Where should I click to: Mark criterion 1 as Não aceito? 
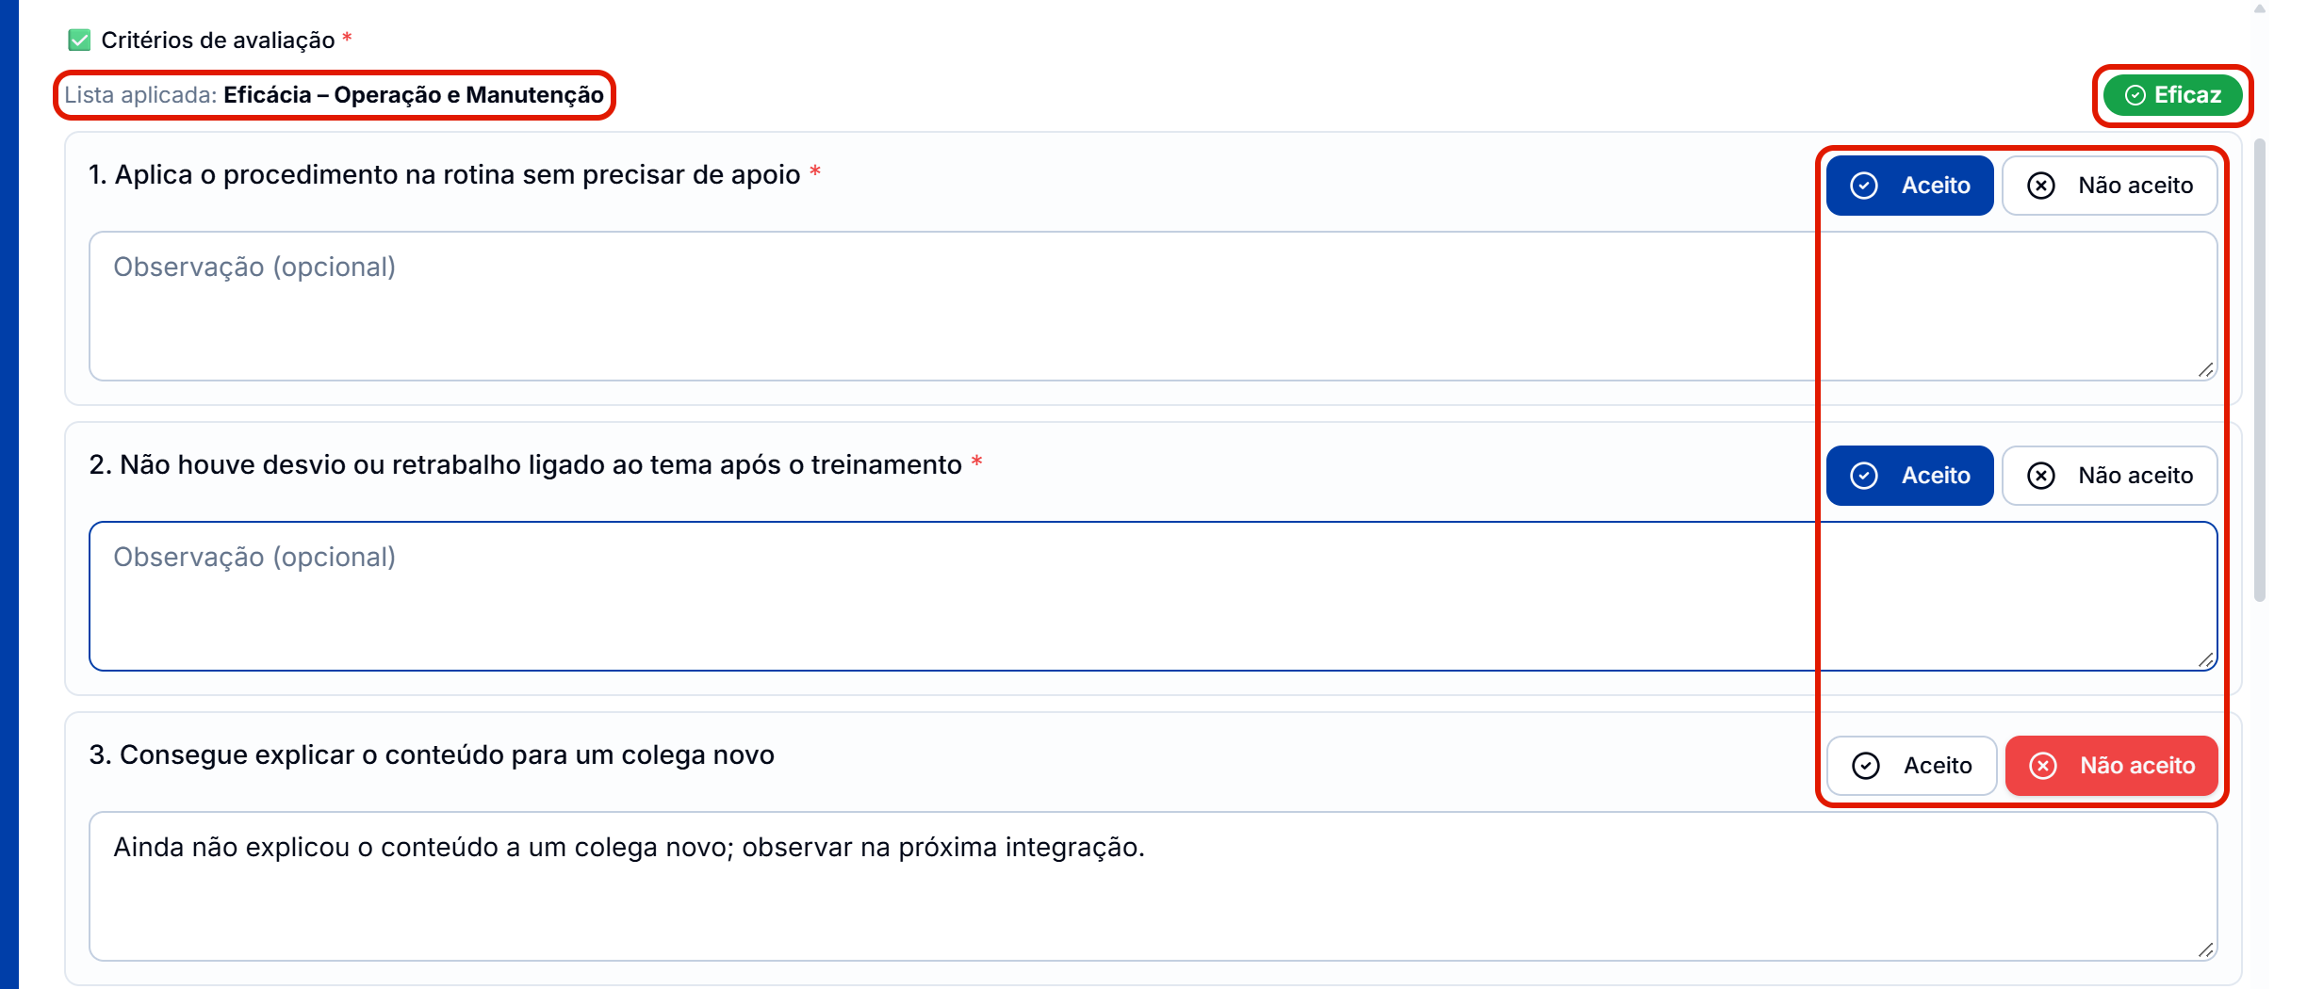point(2109,186)
